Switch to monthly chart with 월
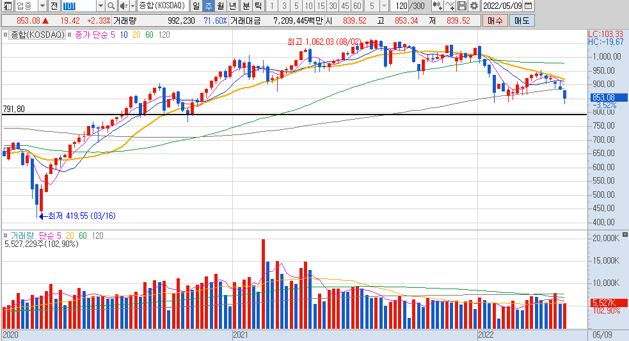Image resolution: width=629 pixels, height=341 pixels. (221, 6)
